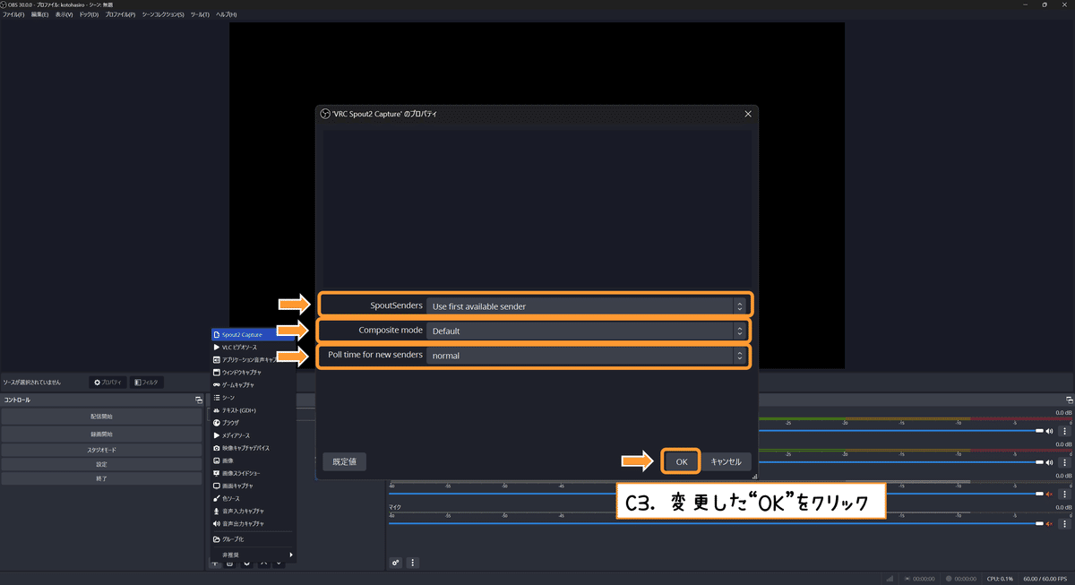Float the audio mixer dock via pop-out icon

coord(1069,400)
